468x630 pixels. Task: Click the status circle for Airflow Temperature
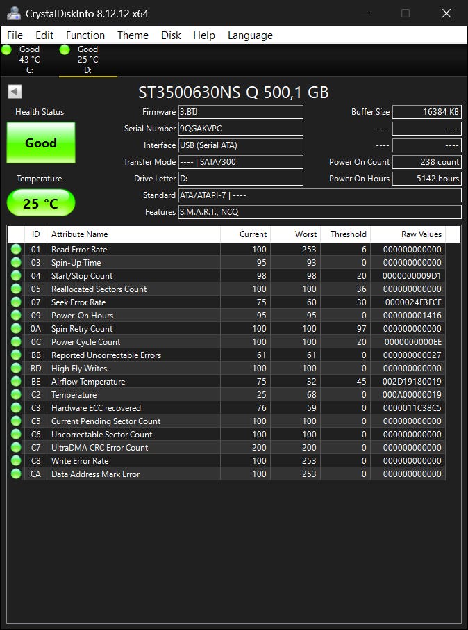16,381
